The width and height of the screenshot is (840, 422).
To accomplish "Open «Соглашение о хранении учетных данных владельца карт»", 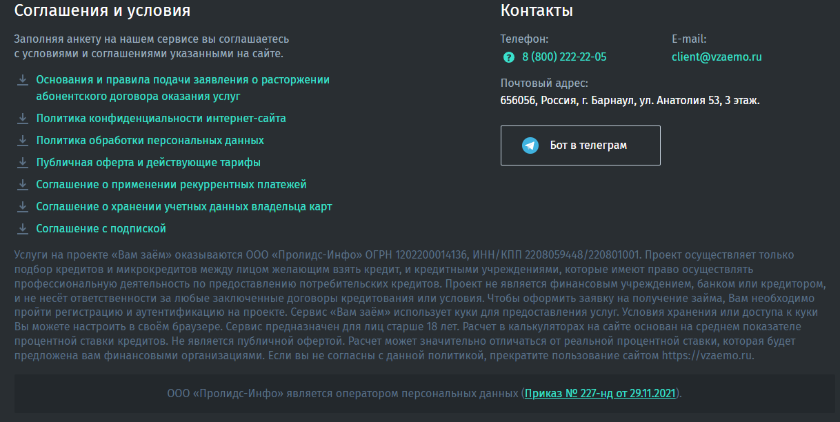I will (184, 207).
